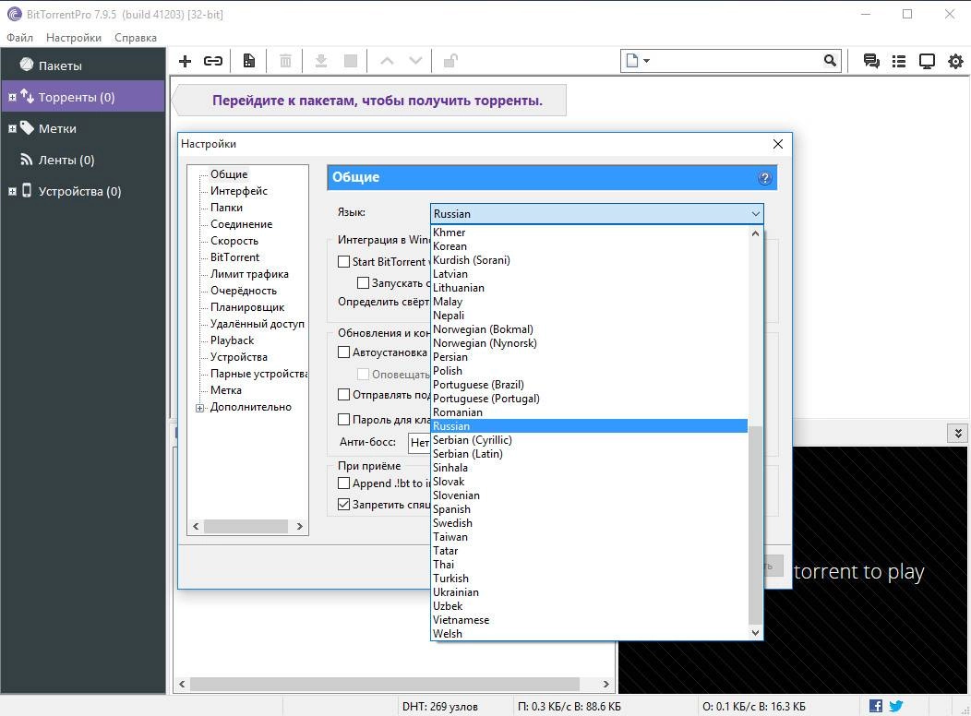
Task: Switch to list view icon
Action: coord(899,61)
